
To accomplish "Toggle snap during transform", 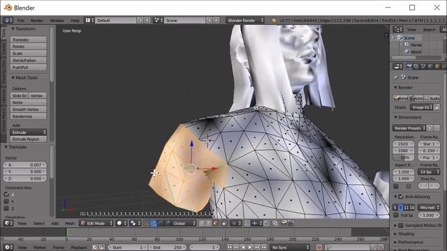I will (x=247, y=223).
